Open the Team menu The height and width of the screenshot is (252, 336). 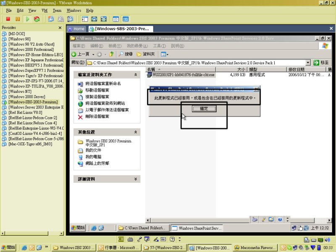tap(57, 10)
